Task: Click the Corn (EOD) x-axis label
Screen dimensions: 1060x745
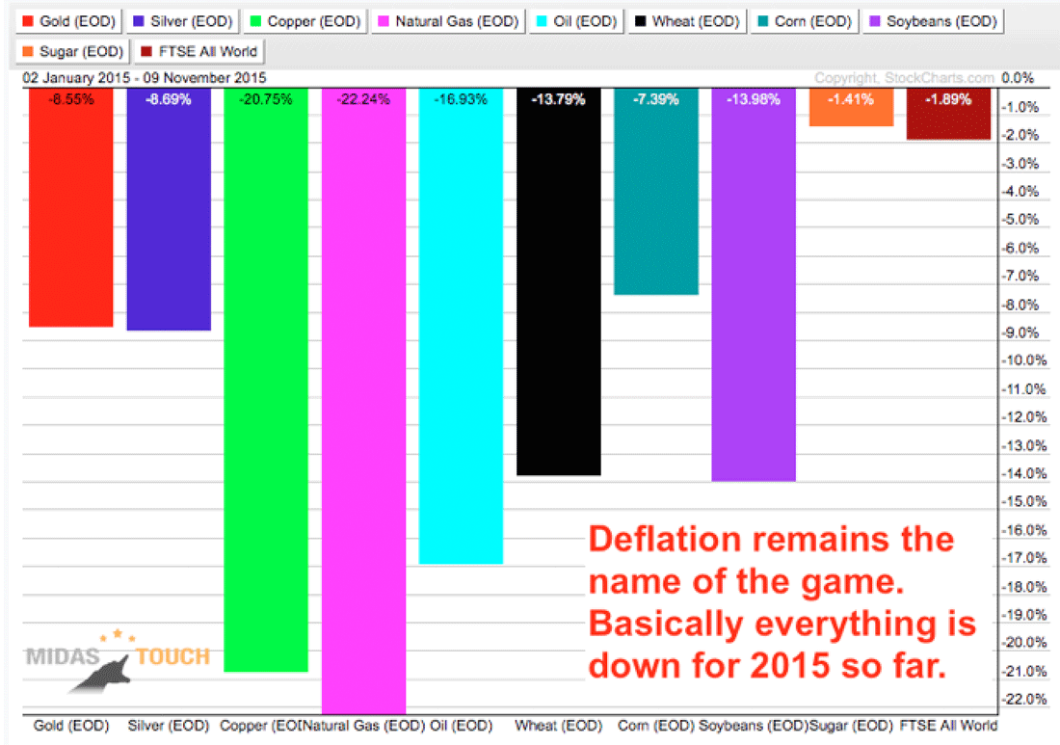Action: [x=655, y=726]
